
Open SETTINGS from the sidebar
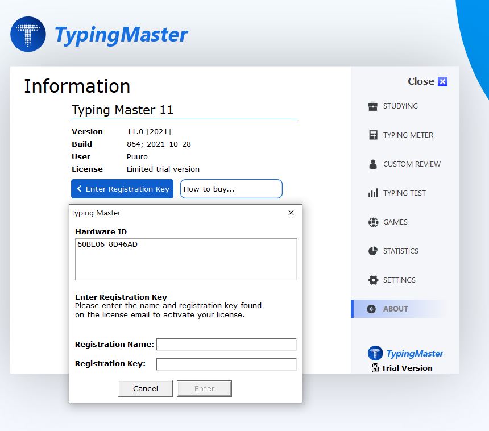click(399, 280)
